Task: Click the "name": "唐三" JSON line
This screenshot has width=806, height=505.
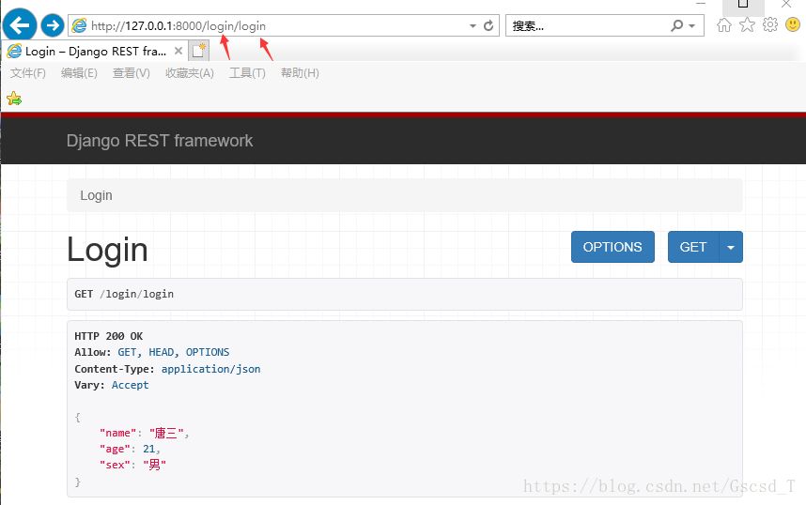Action: coord(145,433)
